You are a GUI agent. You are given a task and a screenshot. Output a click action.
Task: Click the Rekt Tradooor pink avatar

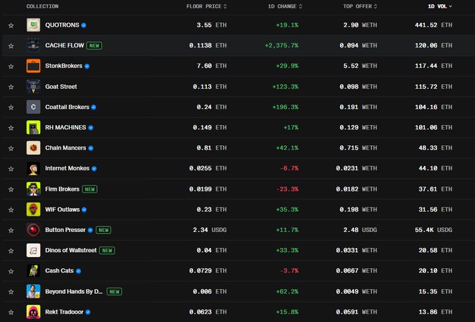pyautogui.click(x=34, y=312)
